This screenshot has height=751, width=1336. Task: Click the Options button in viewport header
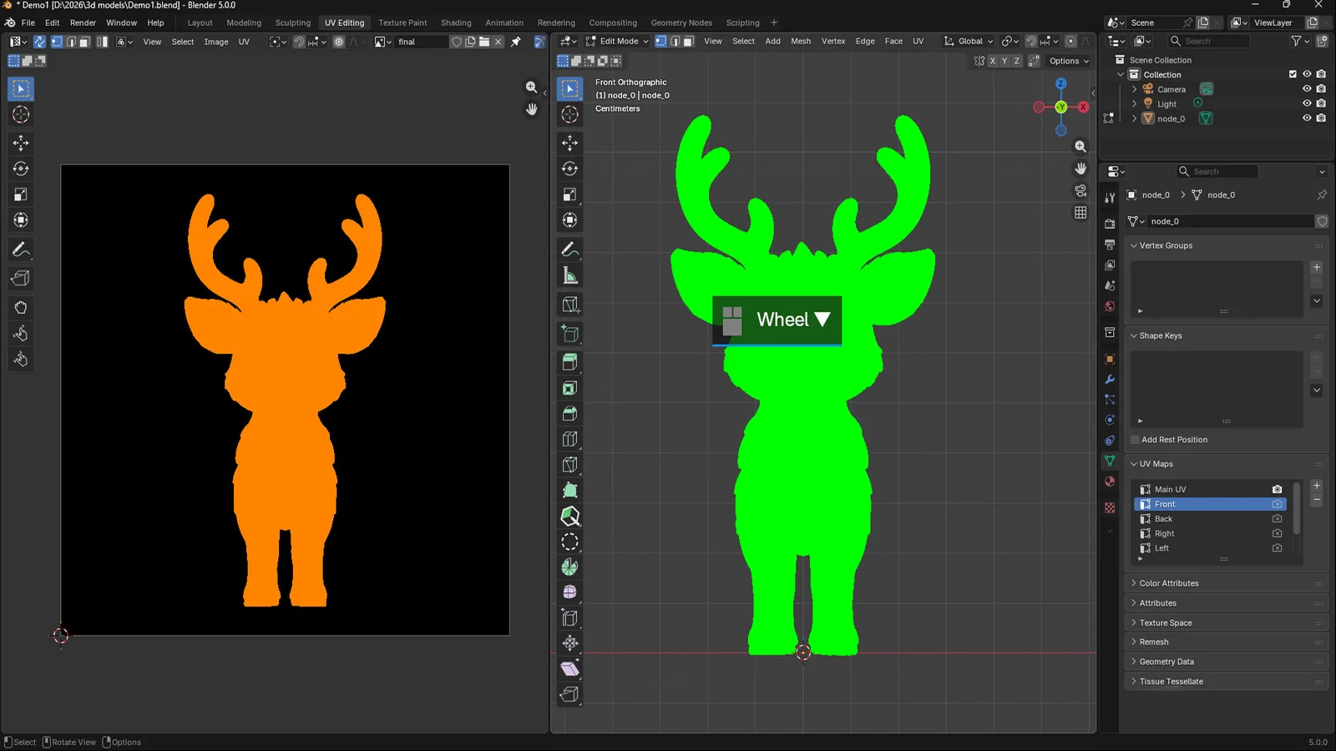point(1066,60)
